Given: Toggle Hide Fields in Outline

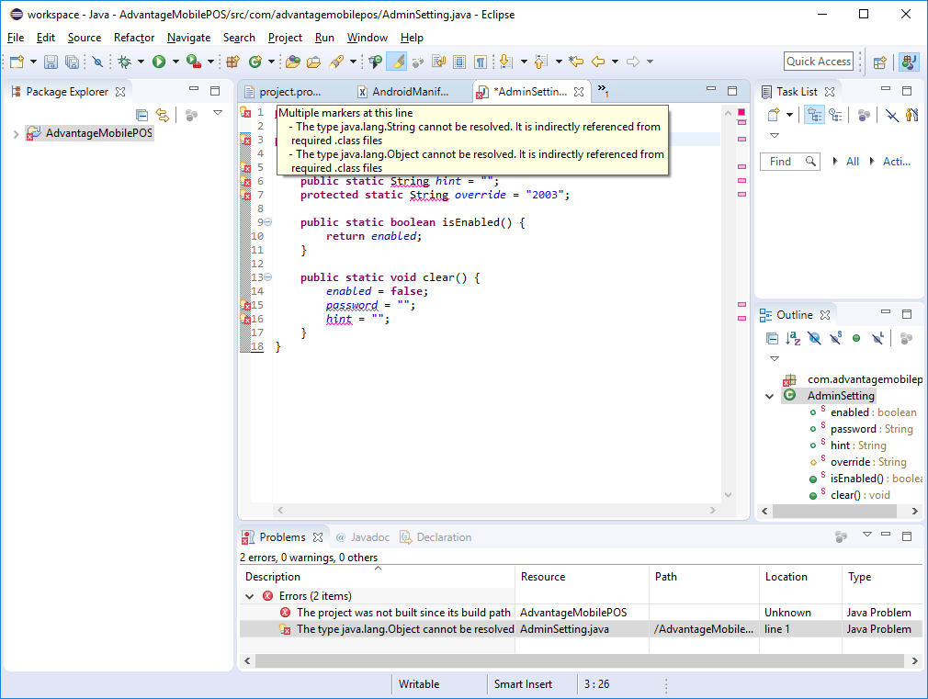Looking at the screenshot, I should coord(814,339).
